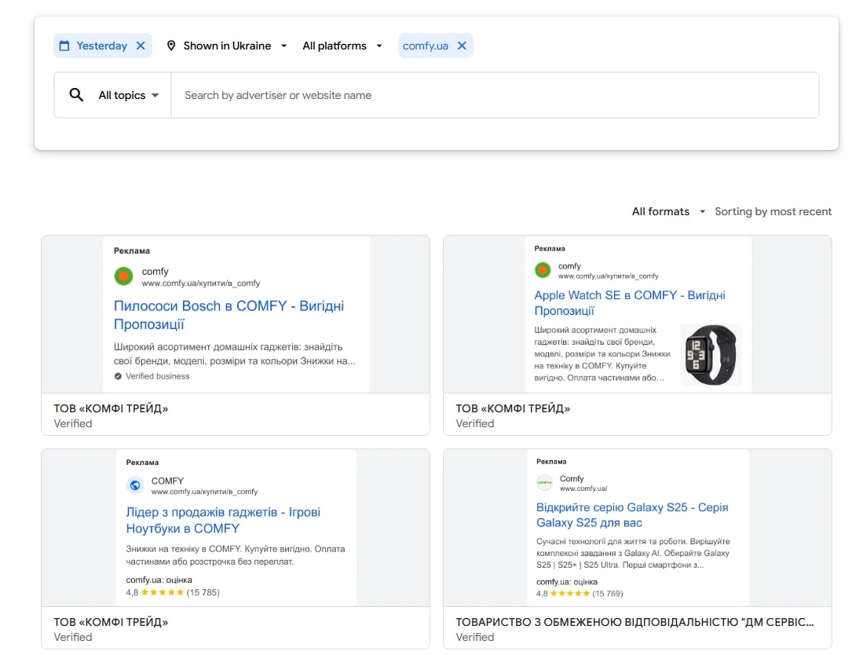The width and height of the screenshot is (852, 655).
Task: Click star rating 4,8 (15 785)
Action: [x=173, y=592]
